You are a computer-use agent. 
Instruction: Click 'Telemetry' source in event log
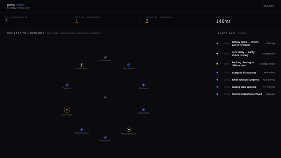pos(270,94)
